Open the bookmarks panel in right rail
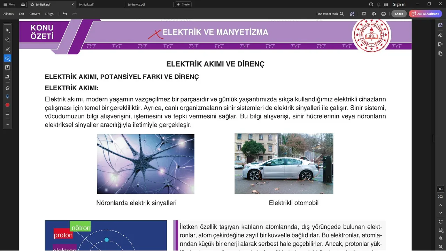This screenshot has width=446, height=251. coord(440,44)
